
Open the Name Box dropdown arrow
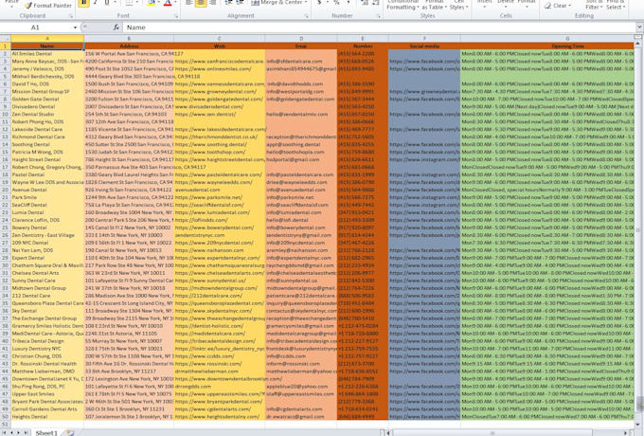[75, 27]
